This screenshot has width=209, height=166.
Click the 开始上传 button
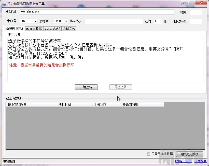[x=86, y=87]
